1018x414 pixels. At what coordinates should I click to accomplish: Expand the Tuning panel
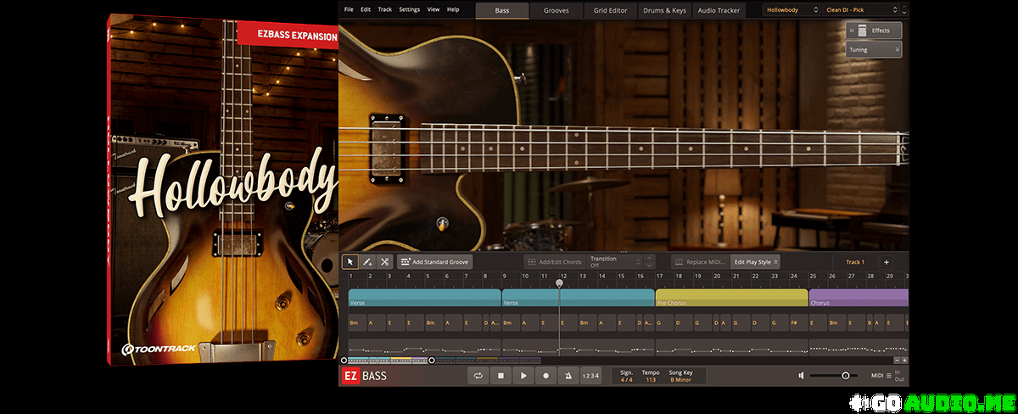(x=873, y=50)
